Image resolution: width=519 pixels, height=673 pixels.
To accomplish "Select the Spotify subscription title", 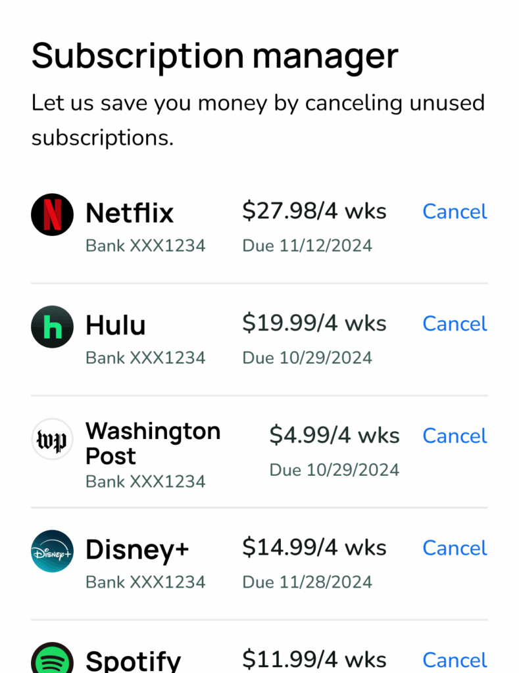I will point(134,661).
